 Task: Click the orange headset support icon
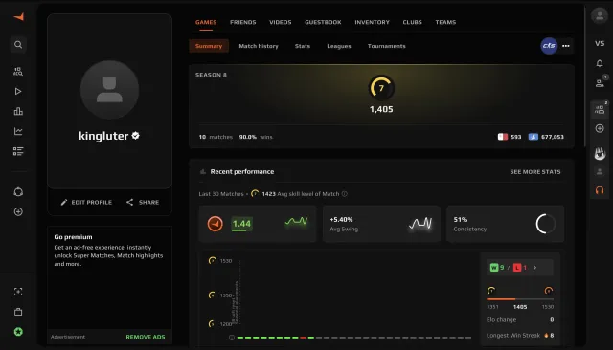coord(600,190)
